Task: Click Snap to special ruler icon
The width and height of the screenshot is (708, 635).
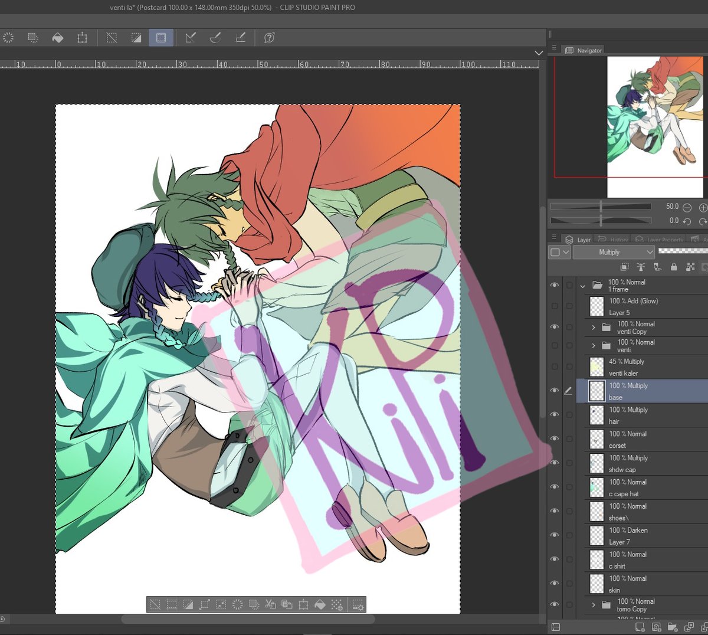Action: 215,38
